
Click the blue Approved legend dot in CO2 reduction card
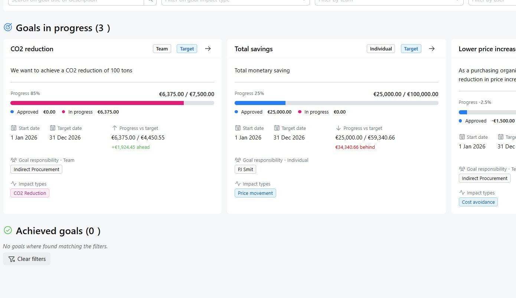click(12, 112)
